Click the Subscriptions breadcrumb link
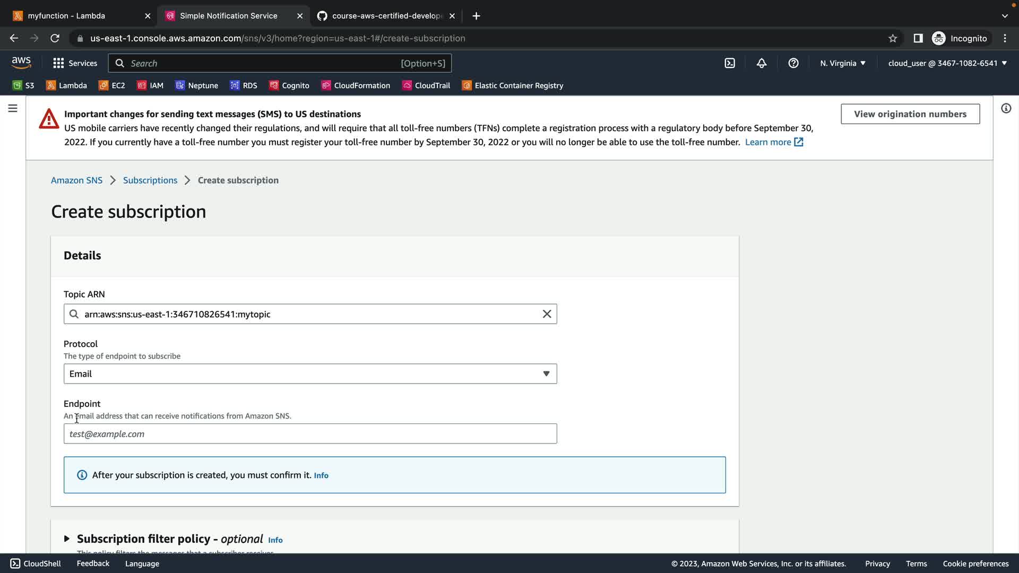 [x=150, y=180]
